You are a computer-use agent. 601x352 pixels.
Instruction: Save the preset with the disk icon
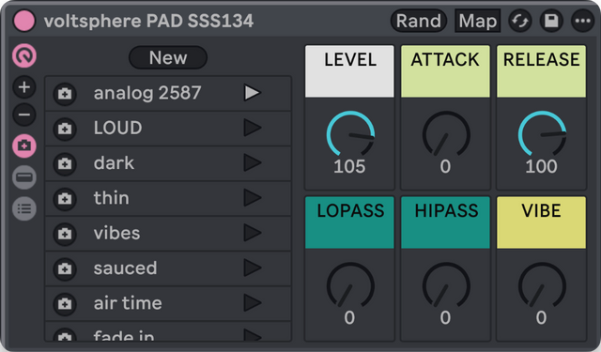point(551,21)
